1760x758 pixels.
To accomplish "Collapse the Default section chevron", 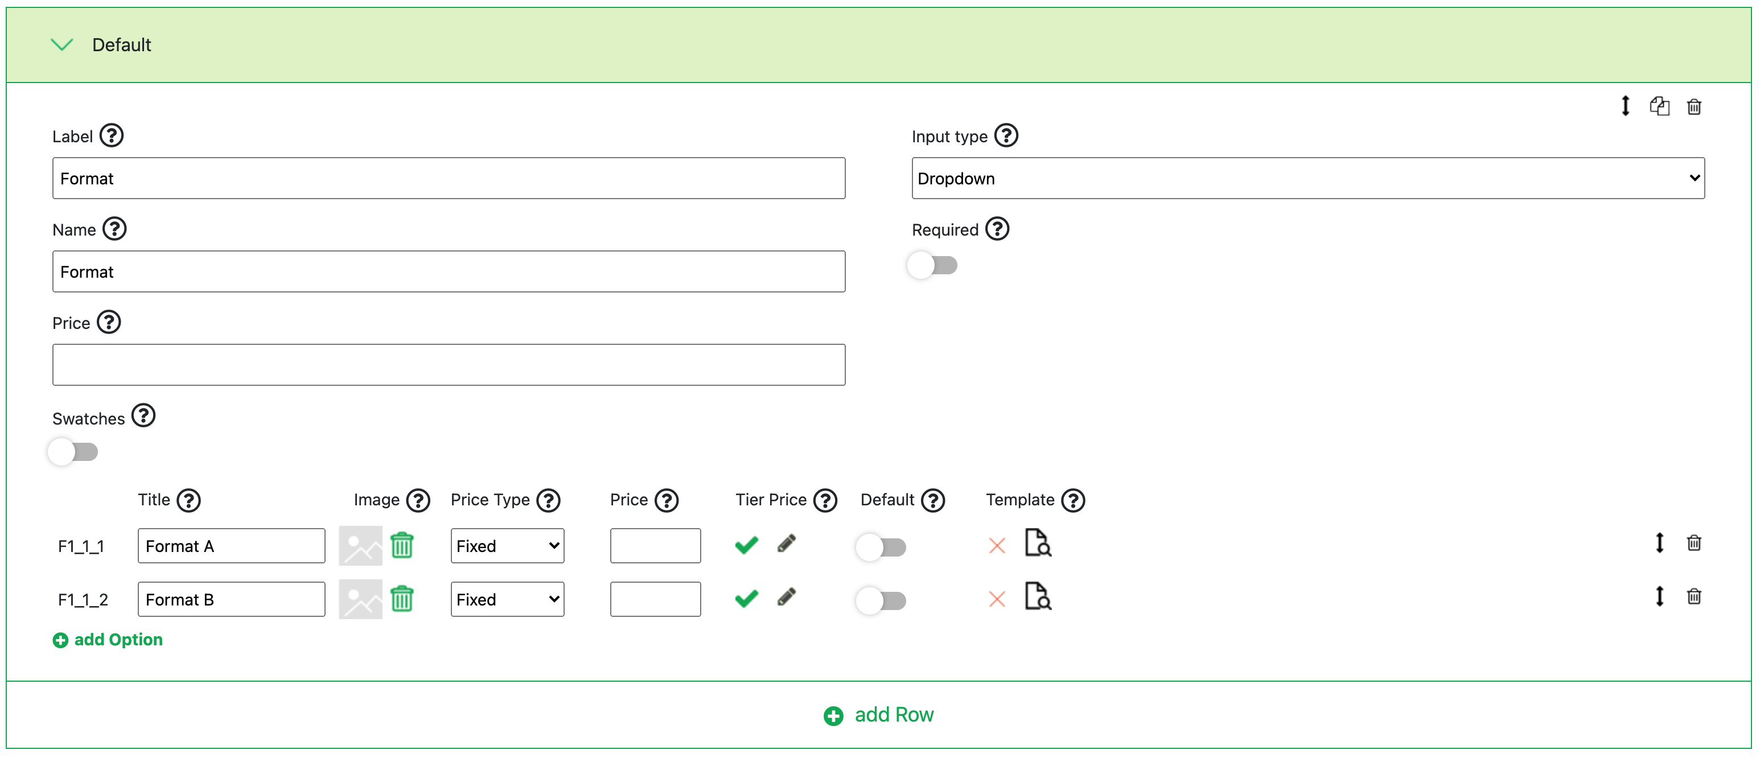I will click(62, 45).
